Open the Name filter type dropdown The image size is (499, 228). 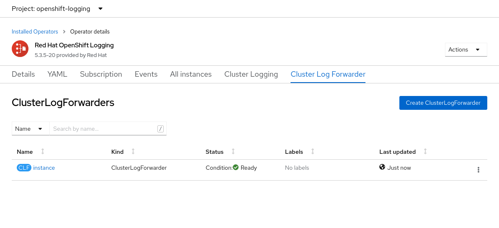coord(30,129)
